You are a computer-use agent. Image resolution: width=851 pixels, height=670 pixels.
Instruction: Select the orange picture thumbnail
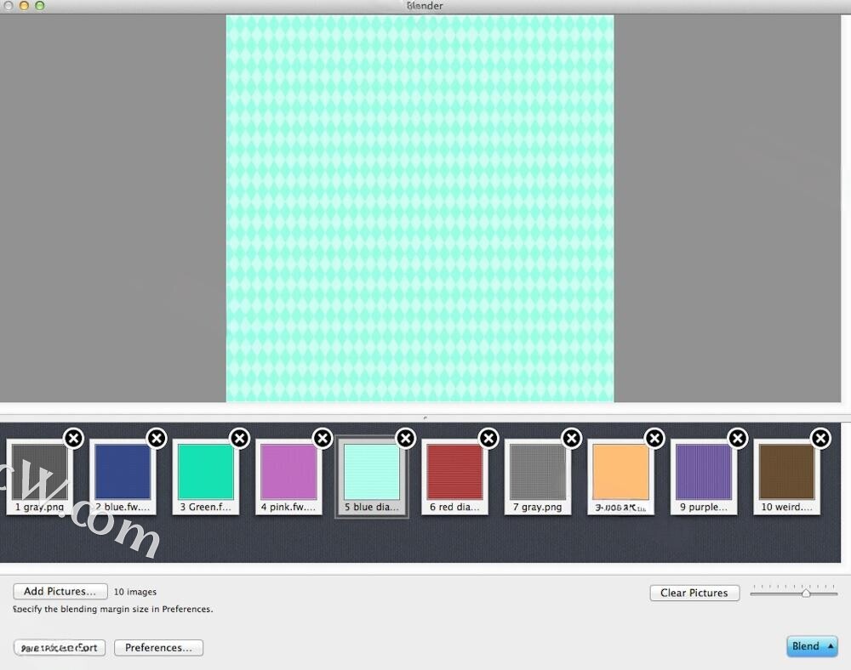click(621, 477)
